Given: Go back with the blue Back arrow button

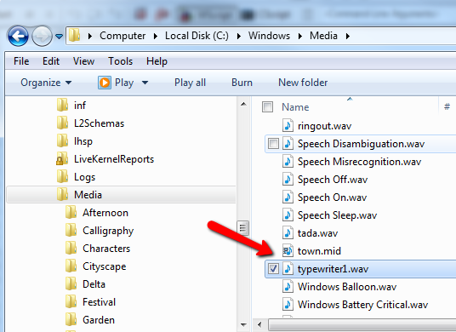Looking at the screenshot, I should pyautogui.click(x=19, y=36).
